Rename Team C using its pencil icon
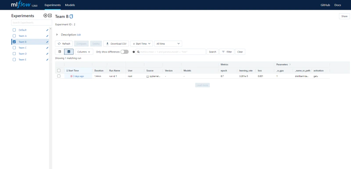351x169 pixels. 47,48
